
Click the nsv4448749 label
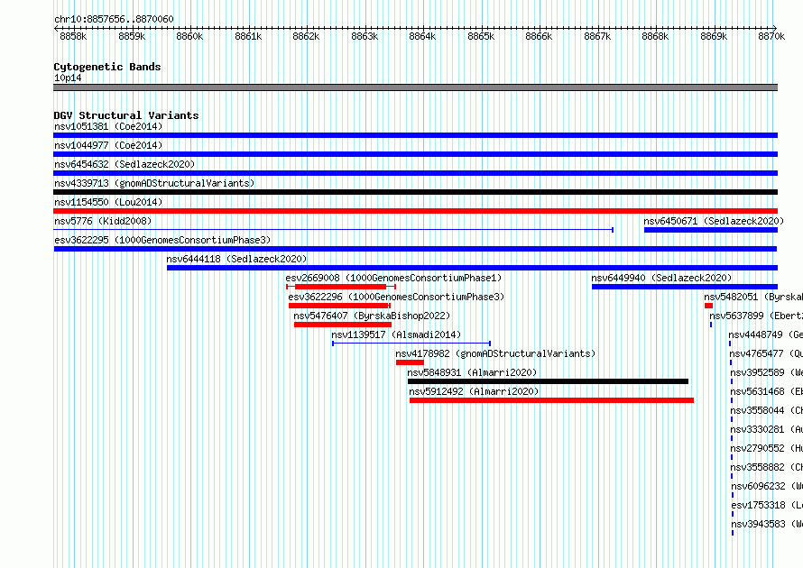tap(766, 334)
